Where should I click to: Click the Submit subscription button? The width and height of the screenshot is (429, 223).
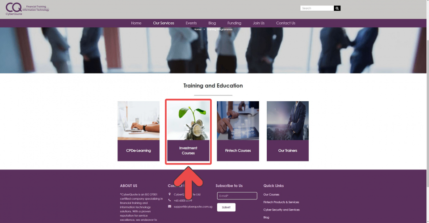226,207
